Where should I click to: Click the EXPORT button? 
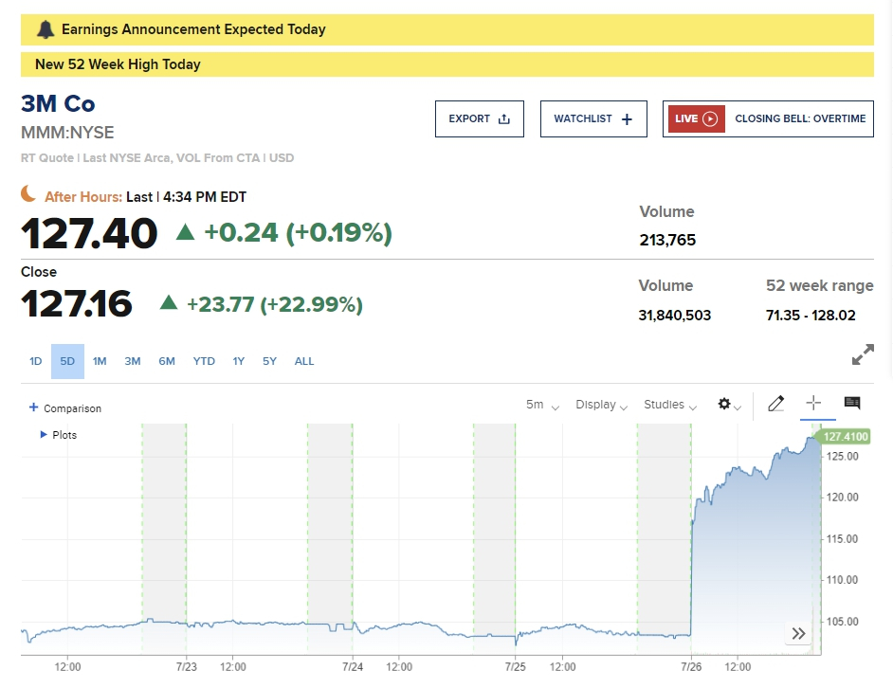[x=479, y=119]
